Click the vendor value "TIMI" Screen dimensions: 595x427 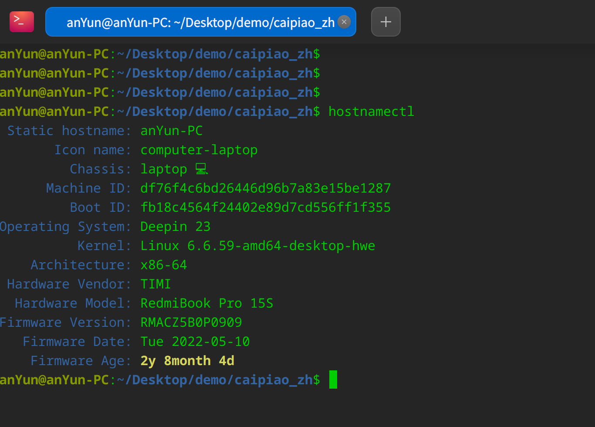156,284
